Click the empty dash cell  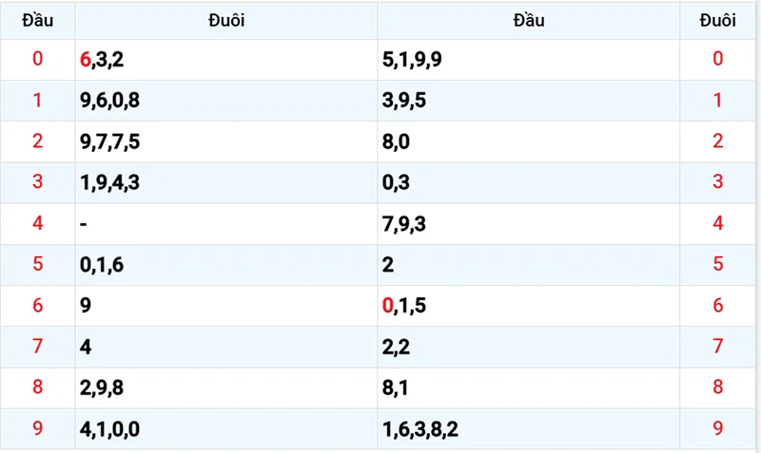[x=85, y=224]
